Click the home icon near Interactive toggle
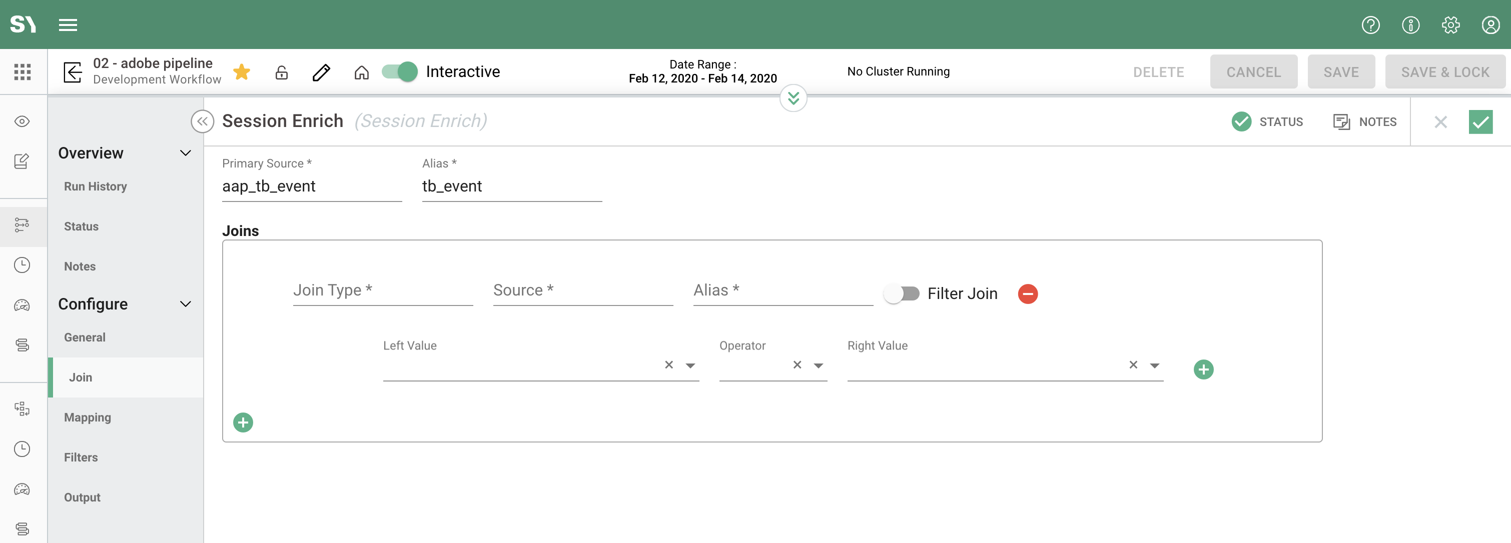This screenshot has width=1511, height=543. point(361,72)
